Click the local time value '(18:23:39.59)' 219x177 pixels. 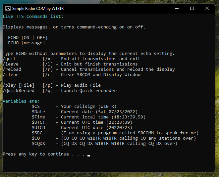click(129, 117)
